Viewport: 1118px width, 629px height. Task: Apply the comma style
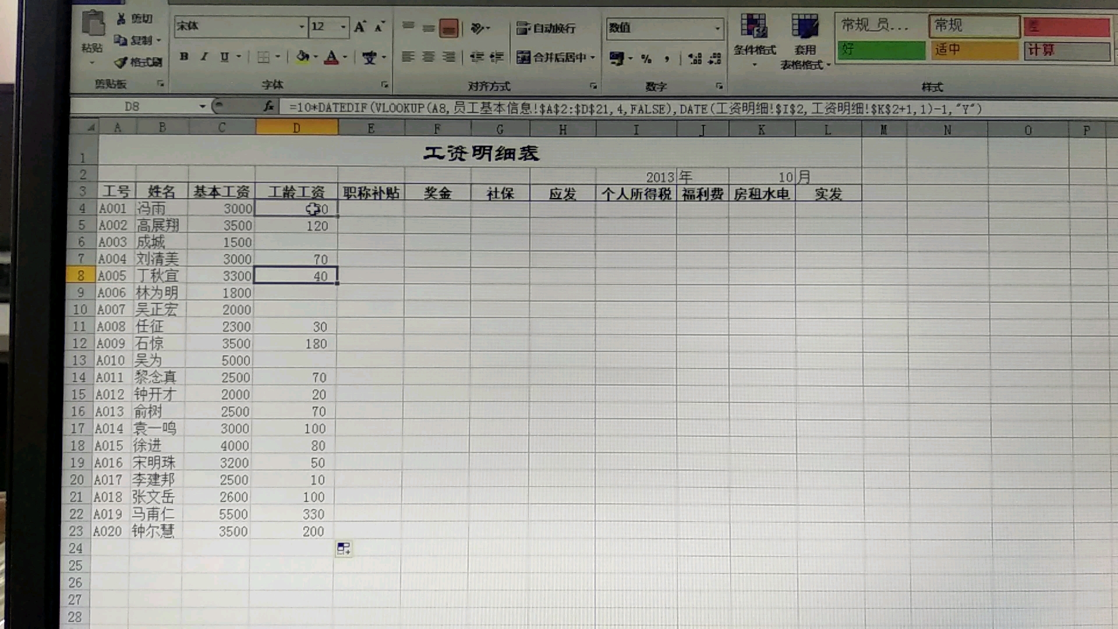tap(666, 58)
